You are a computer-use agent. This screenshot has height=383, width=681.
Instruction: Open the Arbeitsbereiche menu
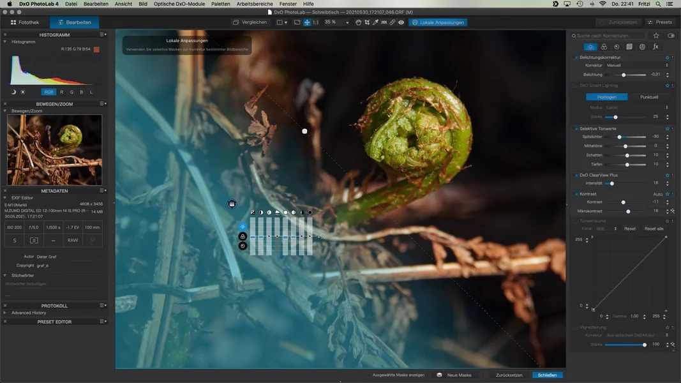(x=255, y=4)
